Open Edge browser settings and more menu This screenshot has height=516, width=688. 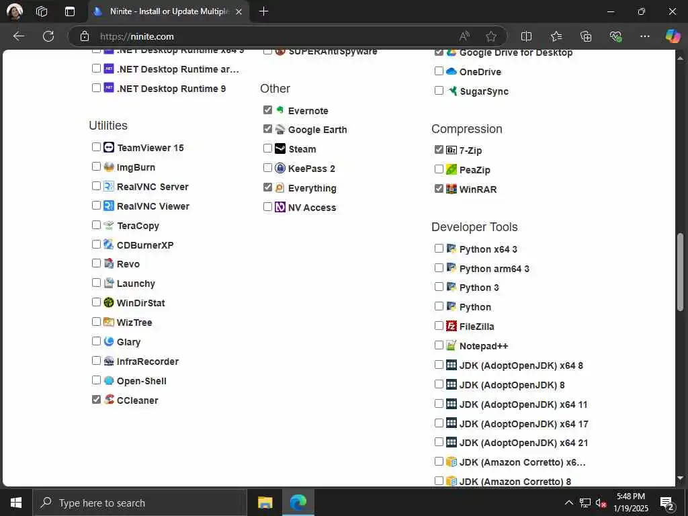644,36
